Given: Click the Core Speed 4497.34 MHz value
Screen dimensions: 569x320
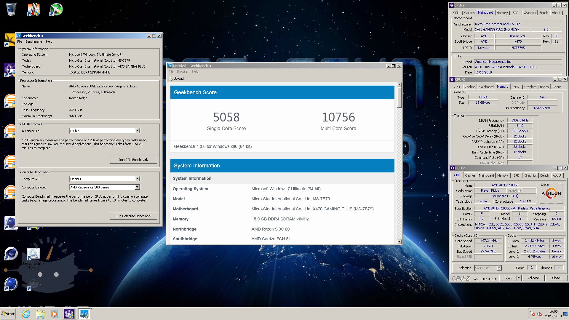Looking at the screenshot, I should click(488, 241).
